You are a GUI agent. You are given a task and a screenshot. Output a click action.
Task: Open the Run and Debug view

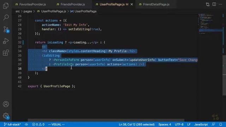point(6,41)
